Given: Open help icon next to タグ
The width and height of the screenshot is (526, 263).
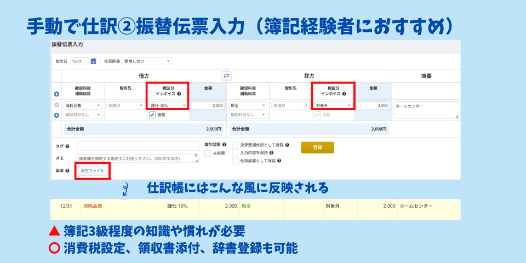Looking at the screenshot, I should [x=67, y=146].
